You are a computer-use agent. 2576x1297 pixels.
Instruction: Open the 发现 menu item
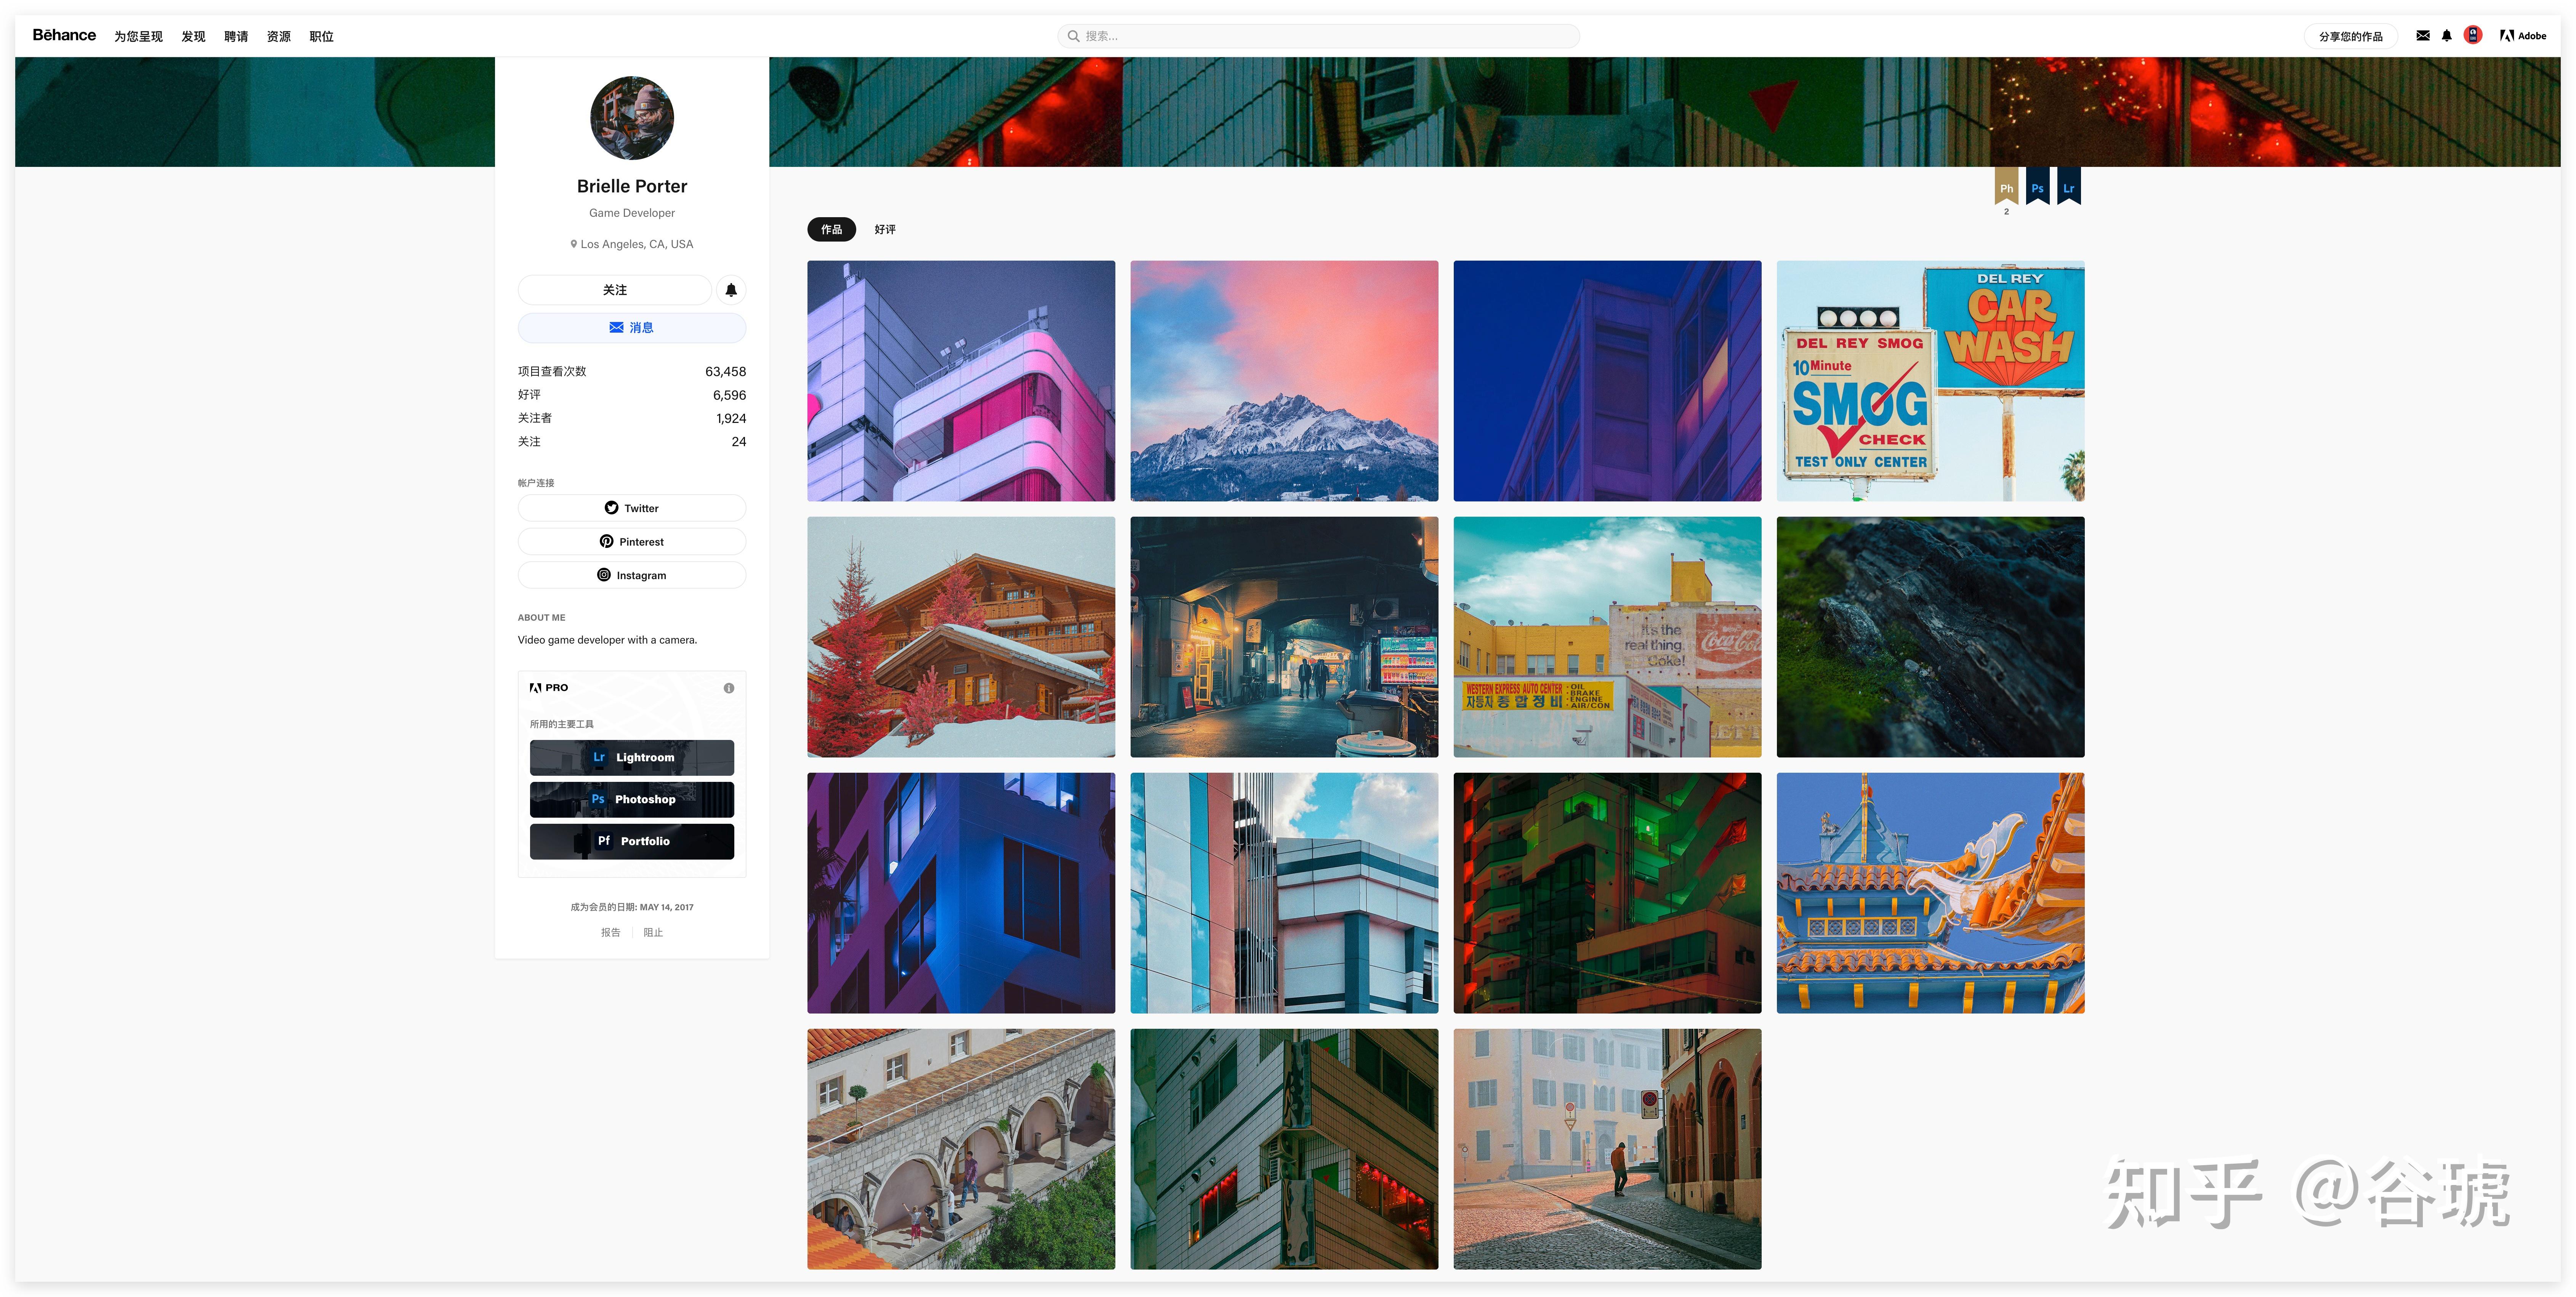pos(193,36)
